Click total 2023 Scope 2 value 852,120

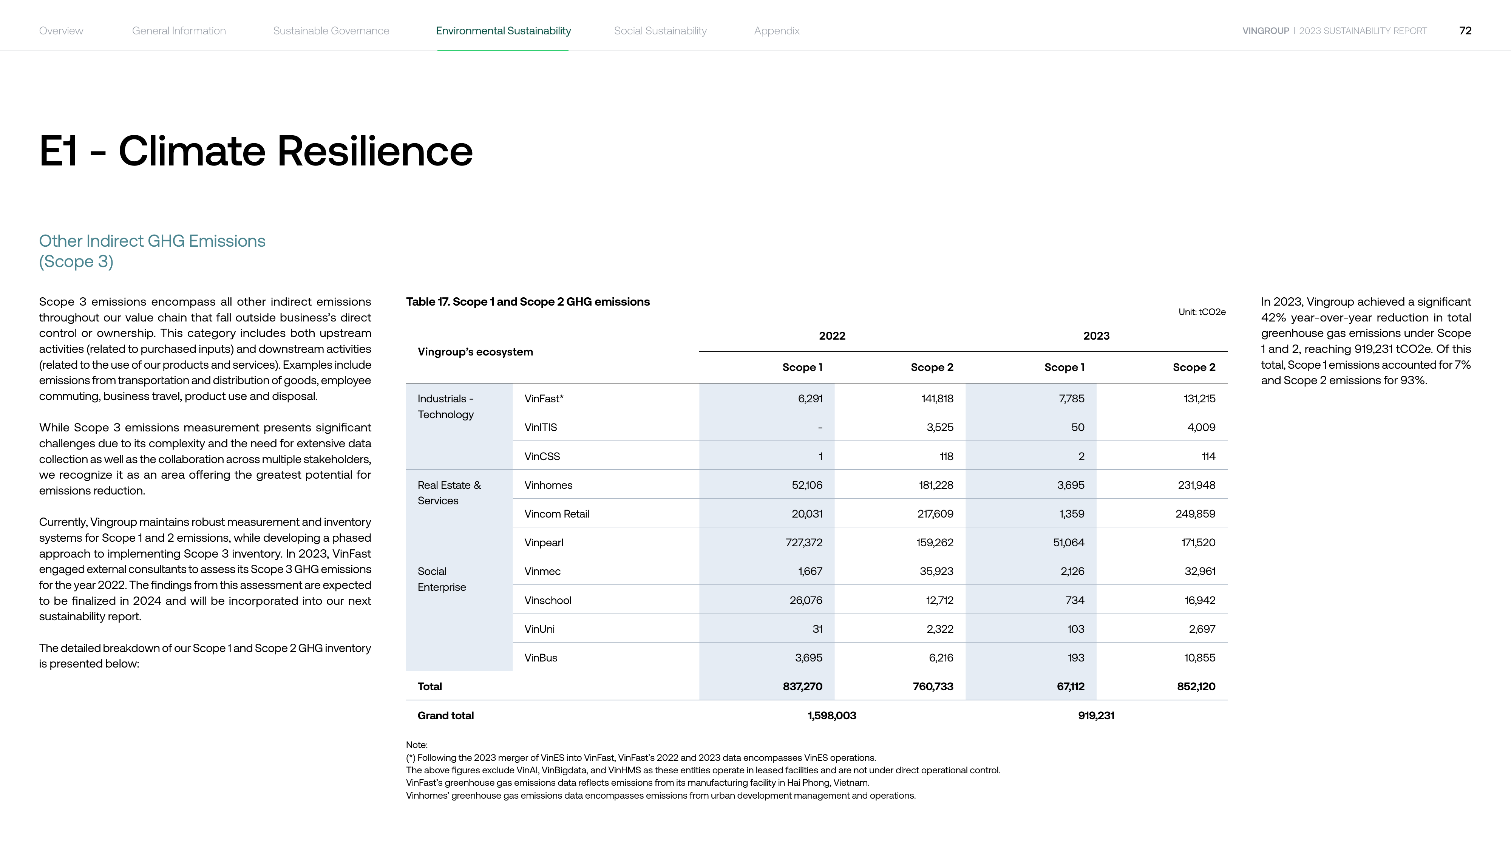1196,687
